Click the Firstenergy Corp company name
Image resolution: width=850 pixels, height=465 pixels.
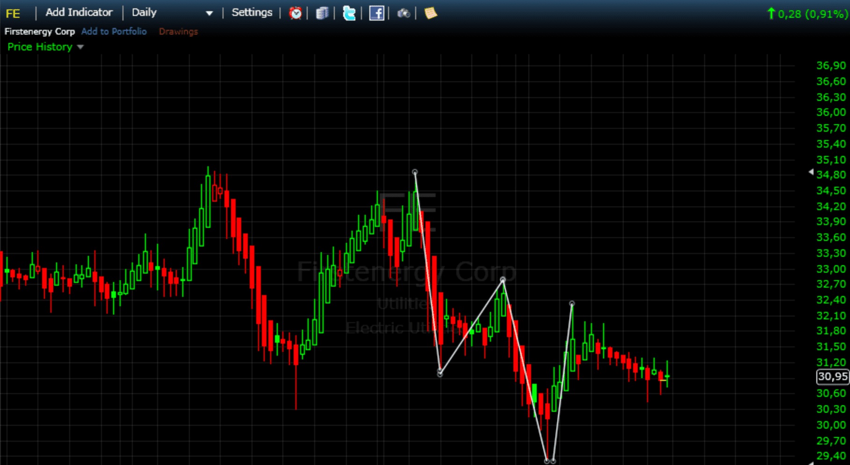coord(40,31)
